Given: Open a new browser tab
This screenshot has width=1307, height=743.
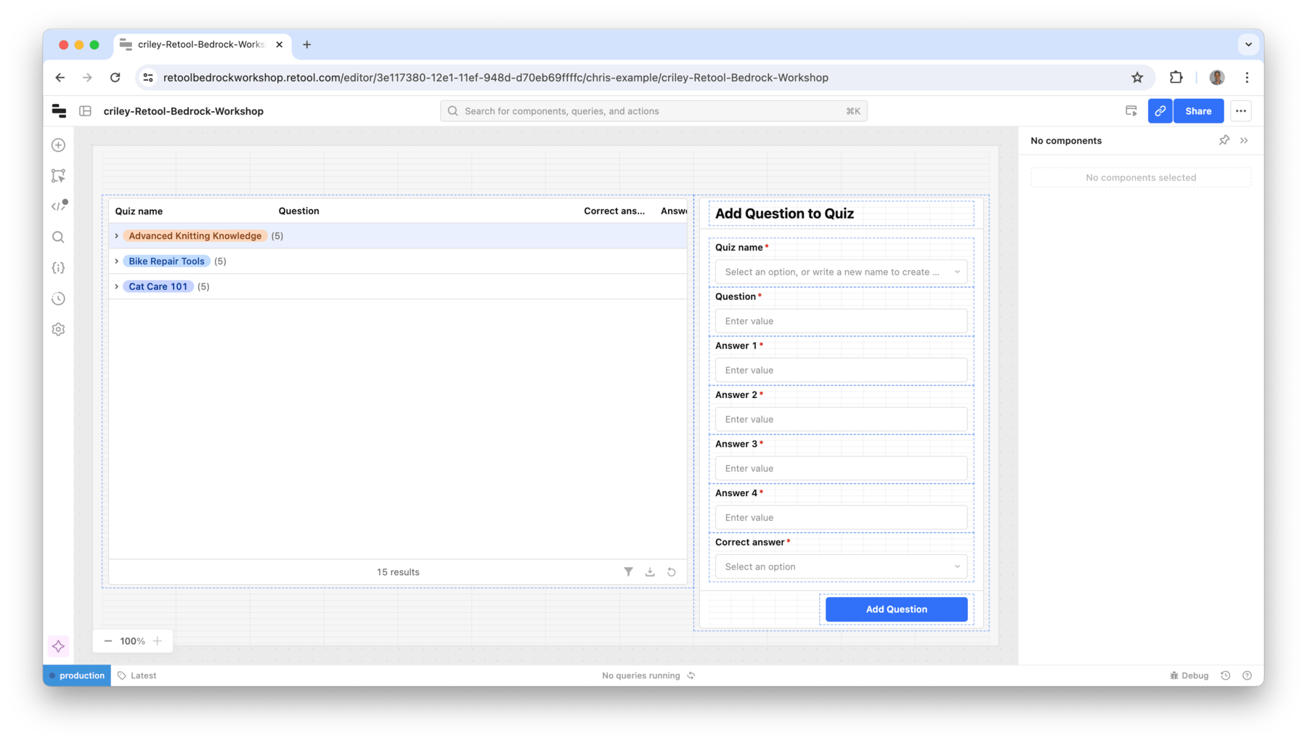Looking at the screenshot, I should pos(307,44).
